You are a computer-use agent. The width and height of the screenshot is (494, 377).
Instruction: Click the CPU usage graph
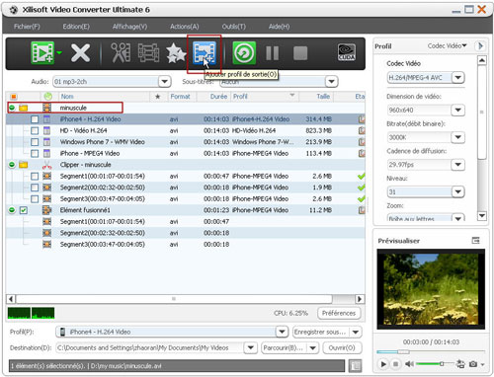pos(31,313)
